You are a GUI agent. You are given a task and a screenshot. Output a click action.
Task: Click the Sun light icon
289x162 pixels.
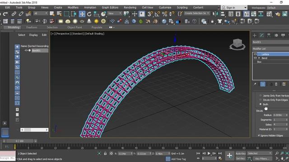(96, 21)
